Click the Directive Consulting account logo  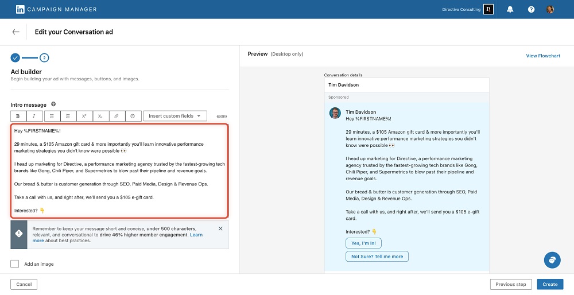tap(488, 10)
